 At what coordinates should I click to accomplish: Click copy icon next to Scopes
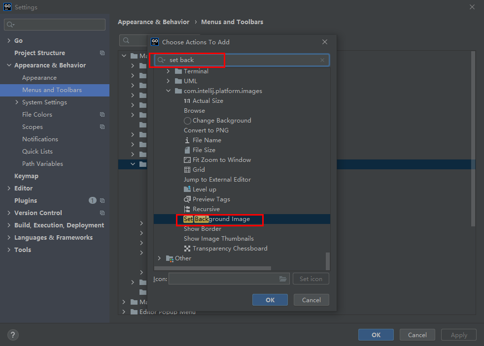coord(102,127)
